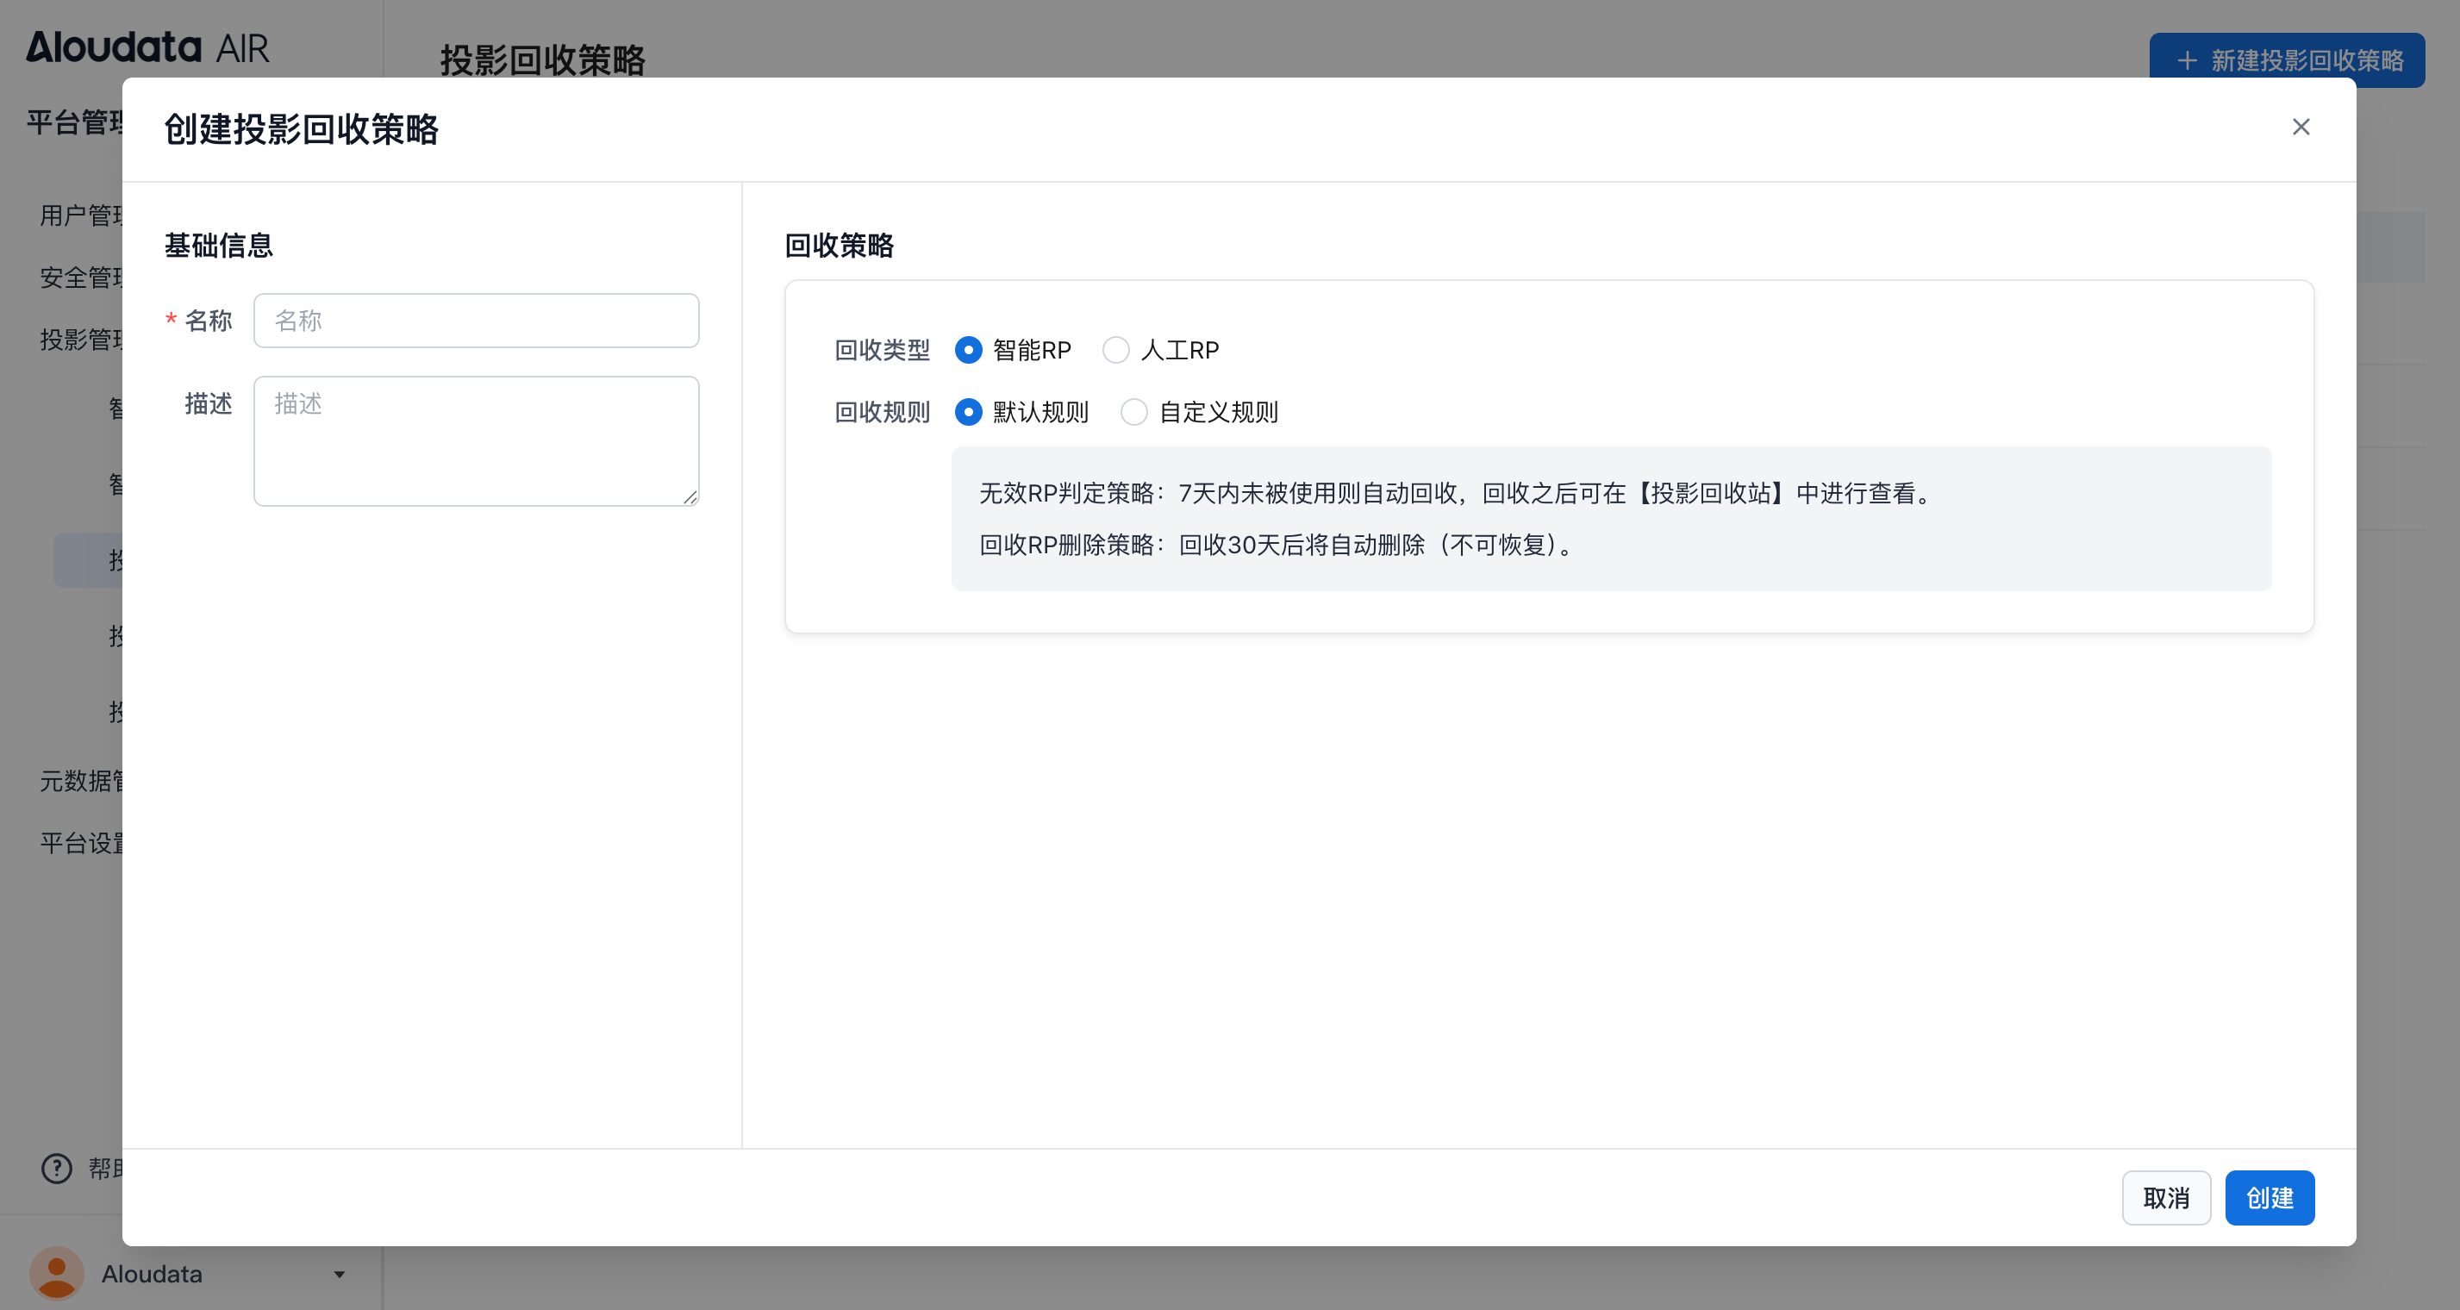Open 安全管理 sidebar menu

(x=81, y=278)
